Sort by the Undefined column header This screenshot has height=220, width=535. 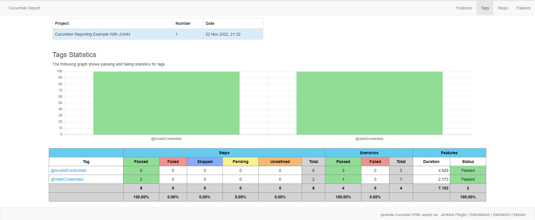point(280,162)
